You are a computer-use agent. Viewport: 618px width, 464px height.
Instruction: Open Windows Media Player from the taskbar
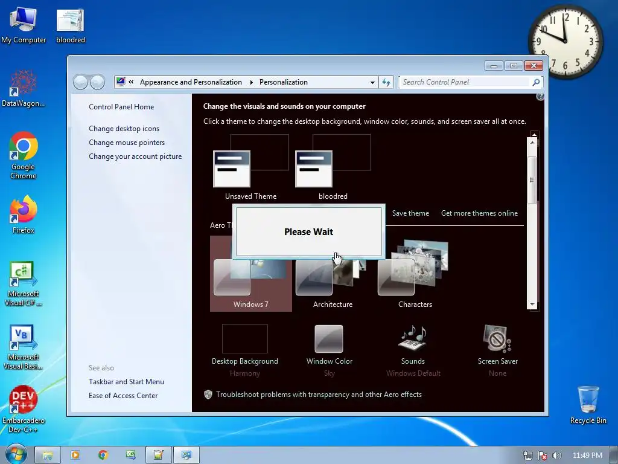coord(75,456)
